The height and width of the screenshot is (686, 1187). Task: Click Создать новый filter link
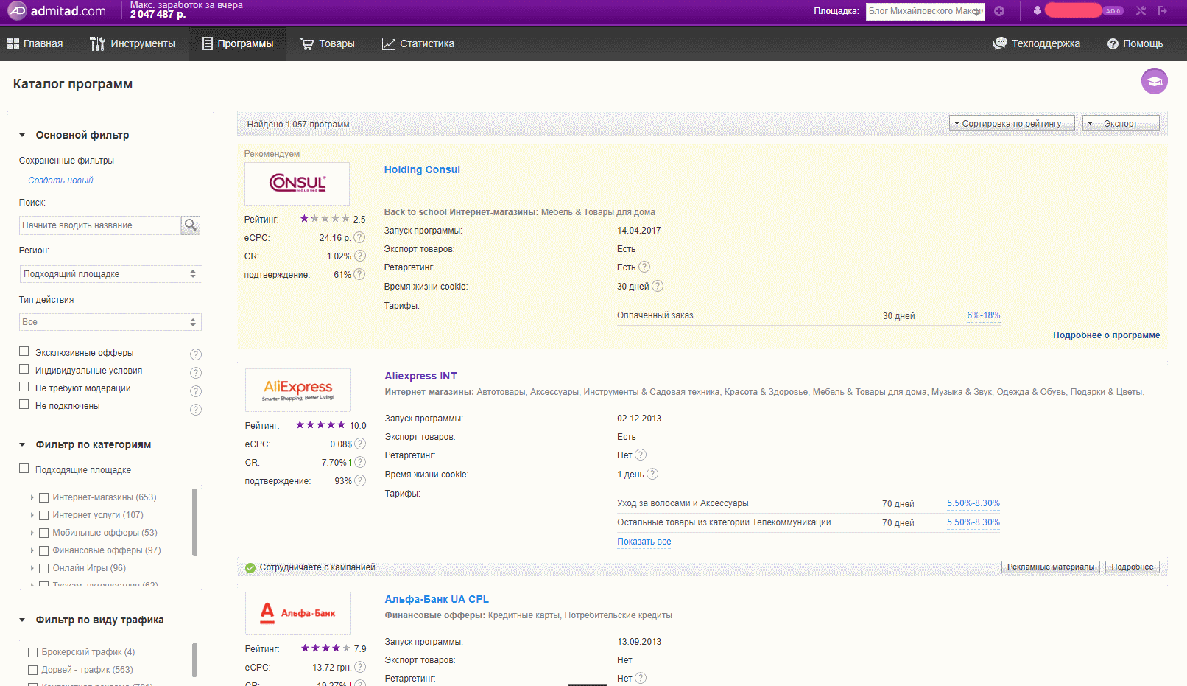pyautogui.click(x=60, y=181)
